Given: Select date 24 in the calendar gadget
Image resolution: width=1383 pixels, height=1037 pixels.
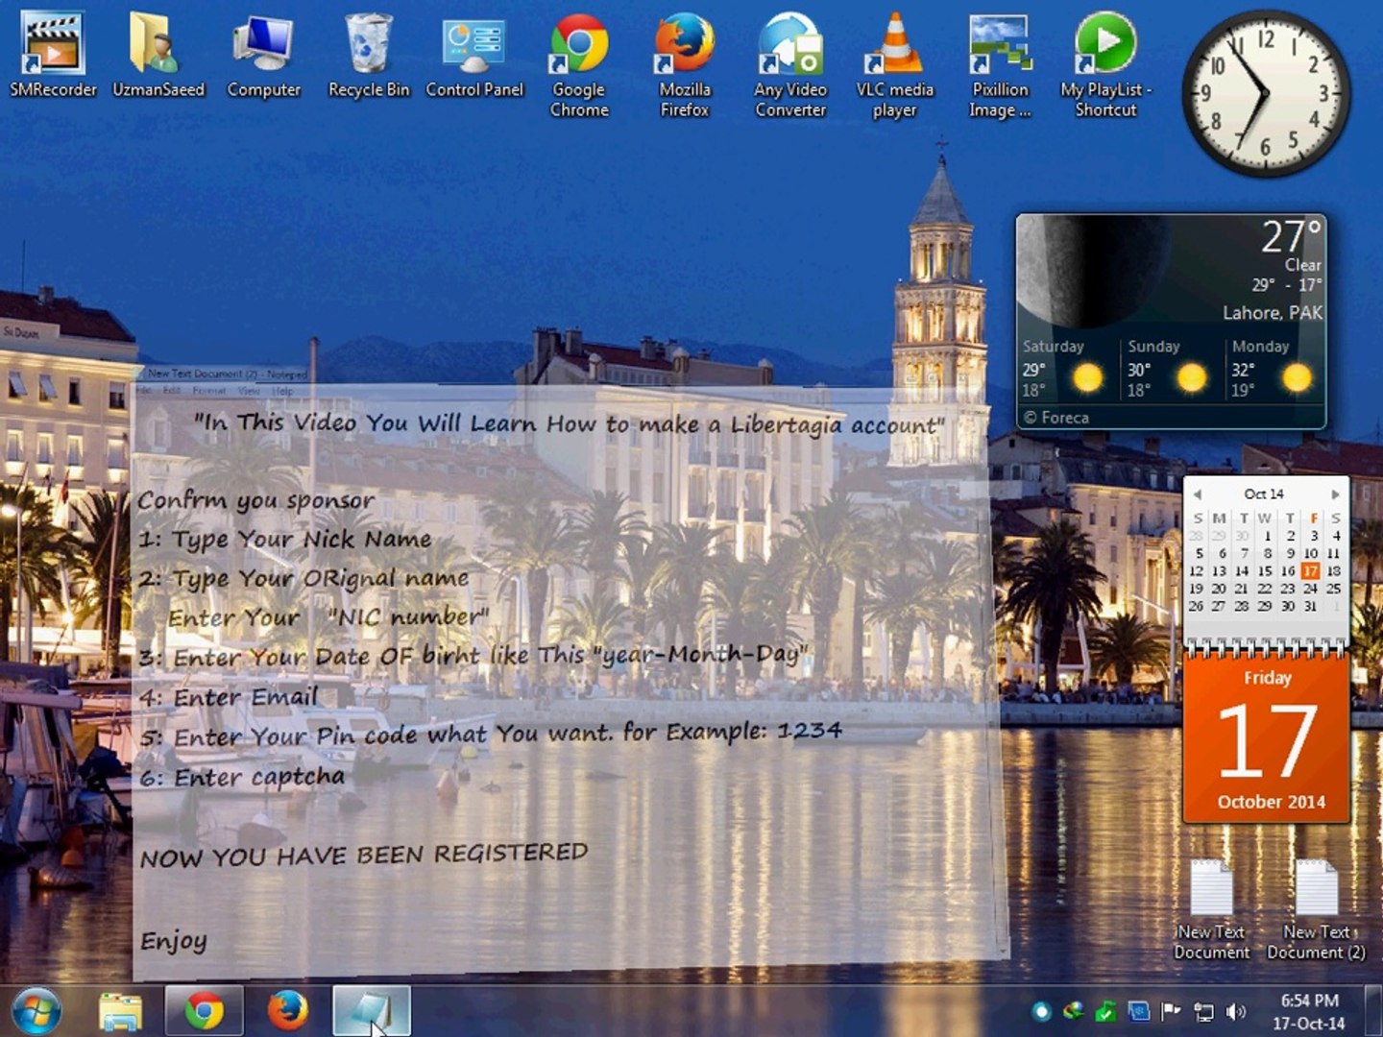Looking at the screenshot, I should [1310, 589].
